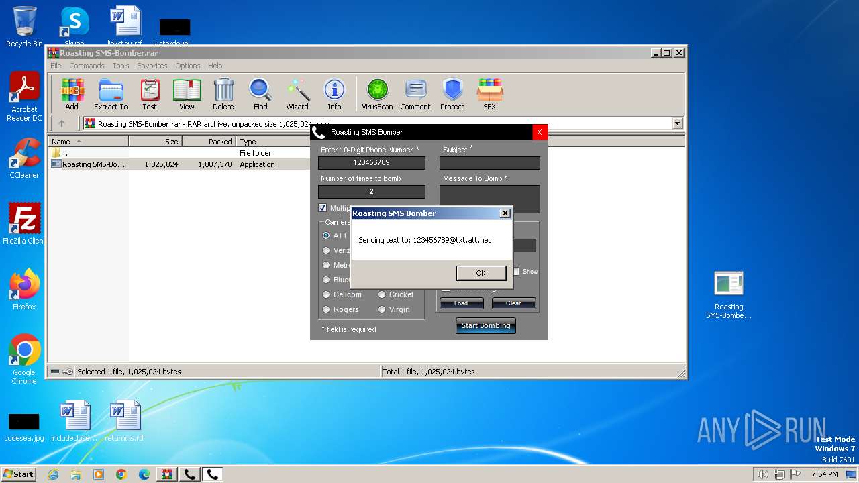The width and height of the screenshot is (859, 483).
Task: Select the Roasting SMS-Bo... application row
Action: click(x=180, y=164)
